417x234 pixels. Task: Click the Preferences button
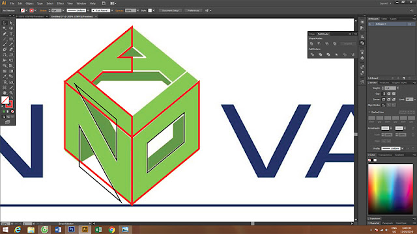194,10
